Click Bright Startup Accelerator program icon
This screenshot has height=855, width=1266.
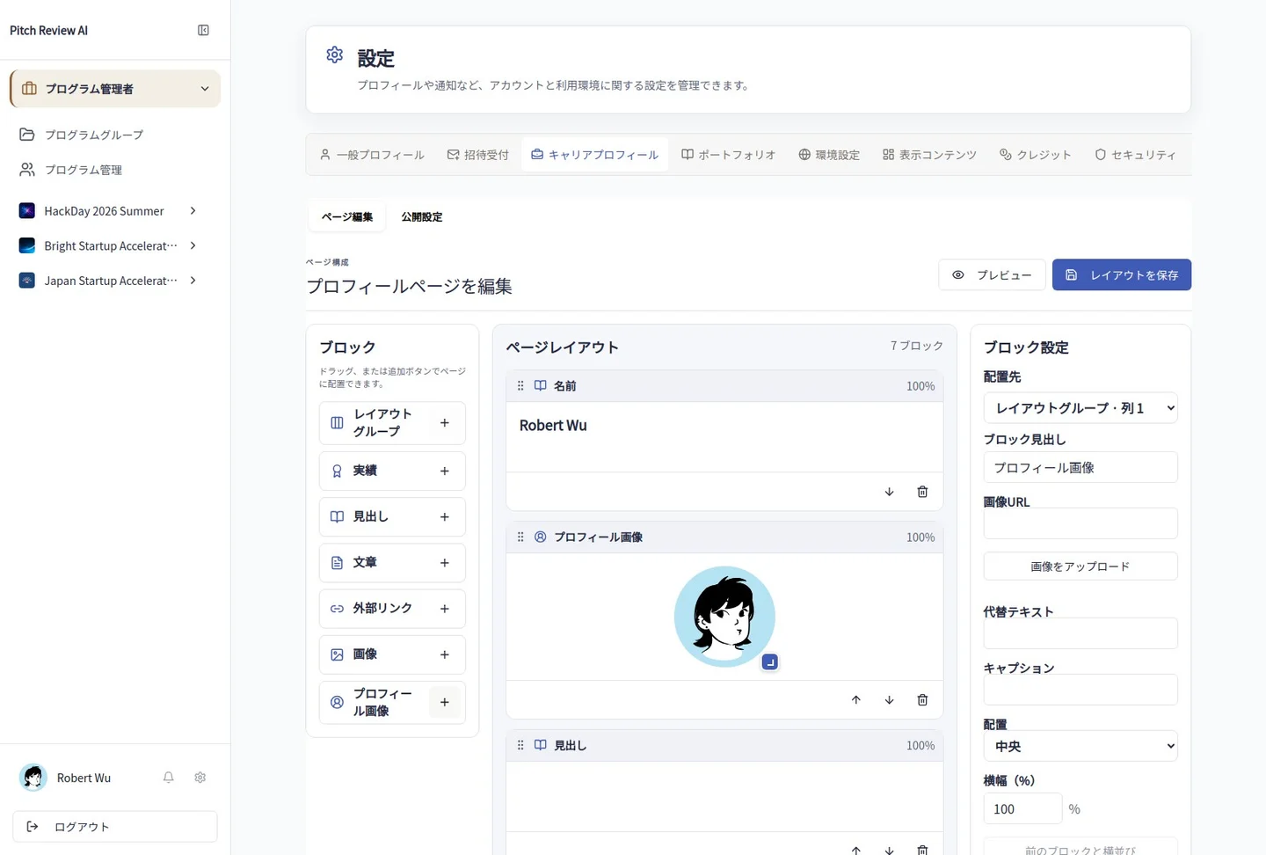tap(27, 245)
